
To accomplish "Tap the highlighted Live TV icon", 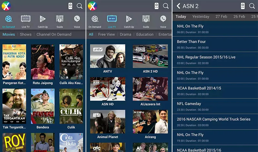I will click(x=112, y=19).
